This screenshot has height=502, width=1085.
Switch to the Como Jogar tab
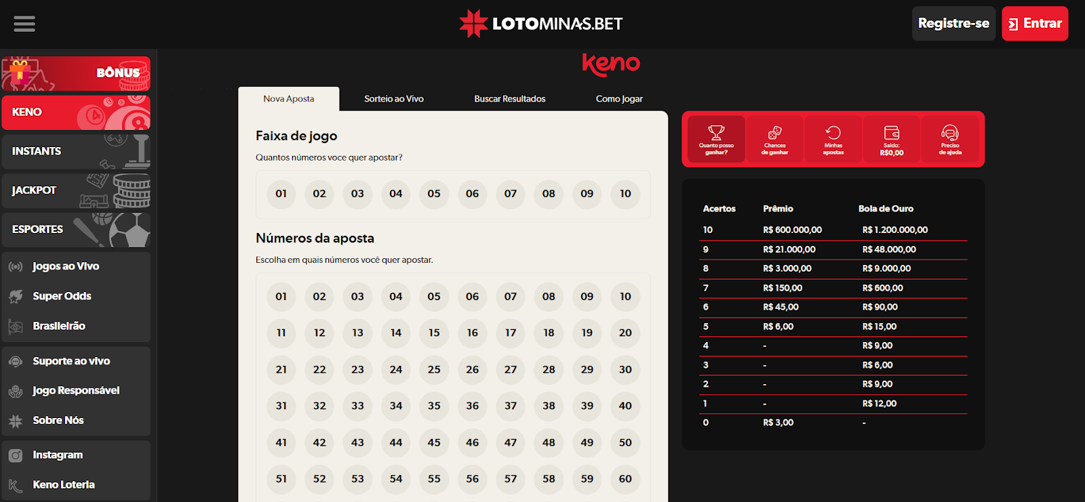tap(619, 99)
